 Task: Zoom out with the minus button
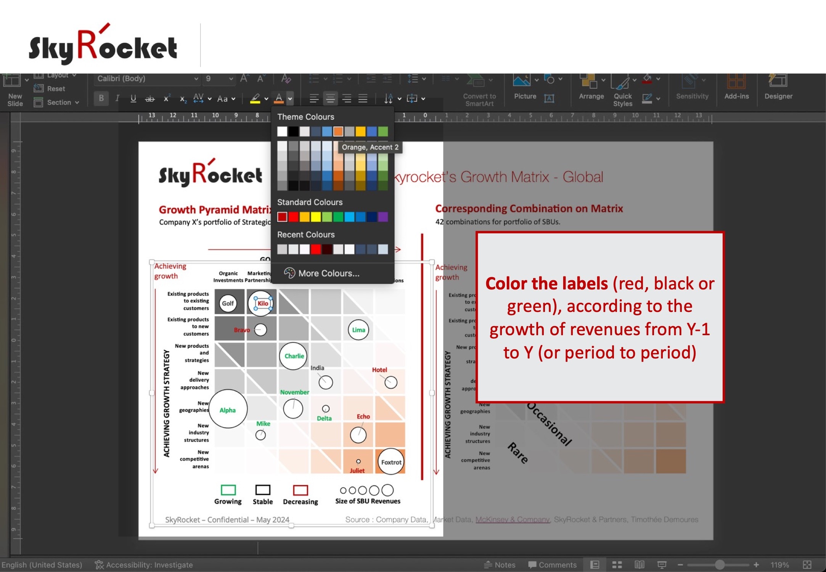coord(680,565)
